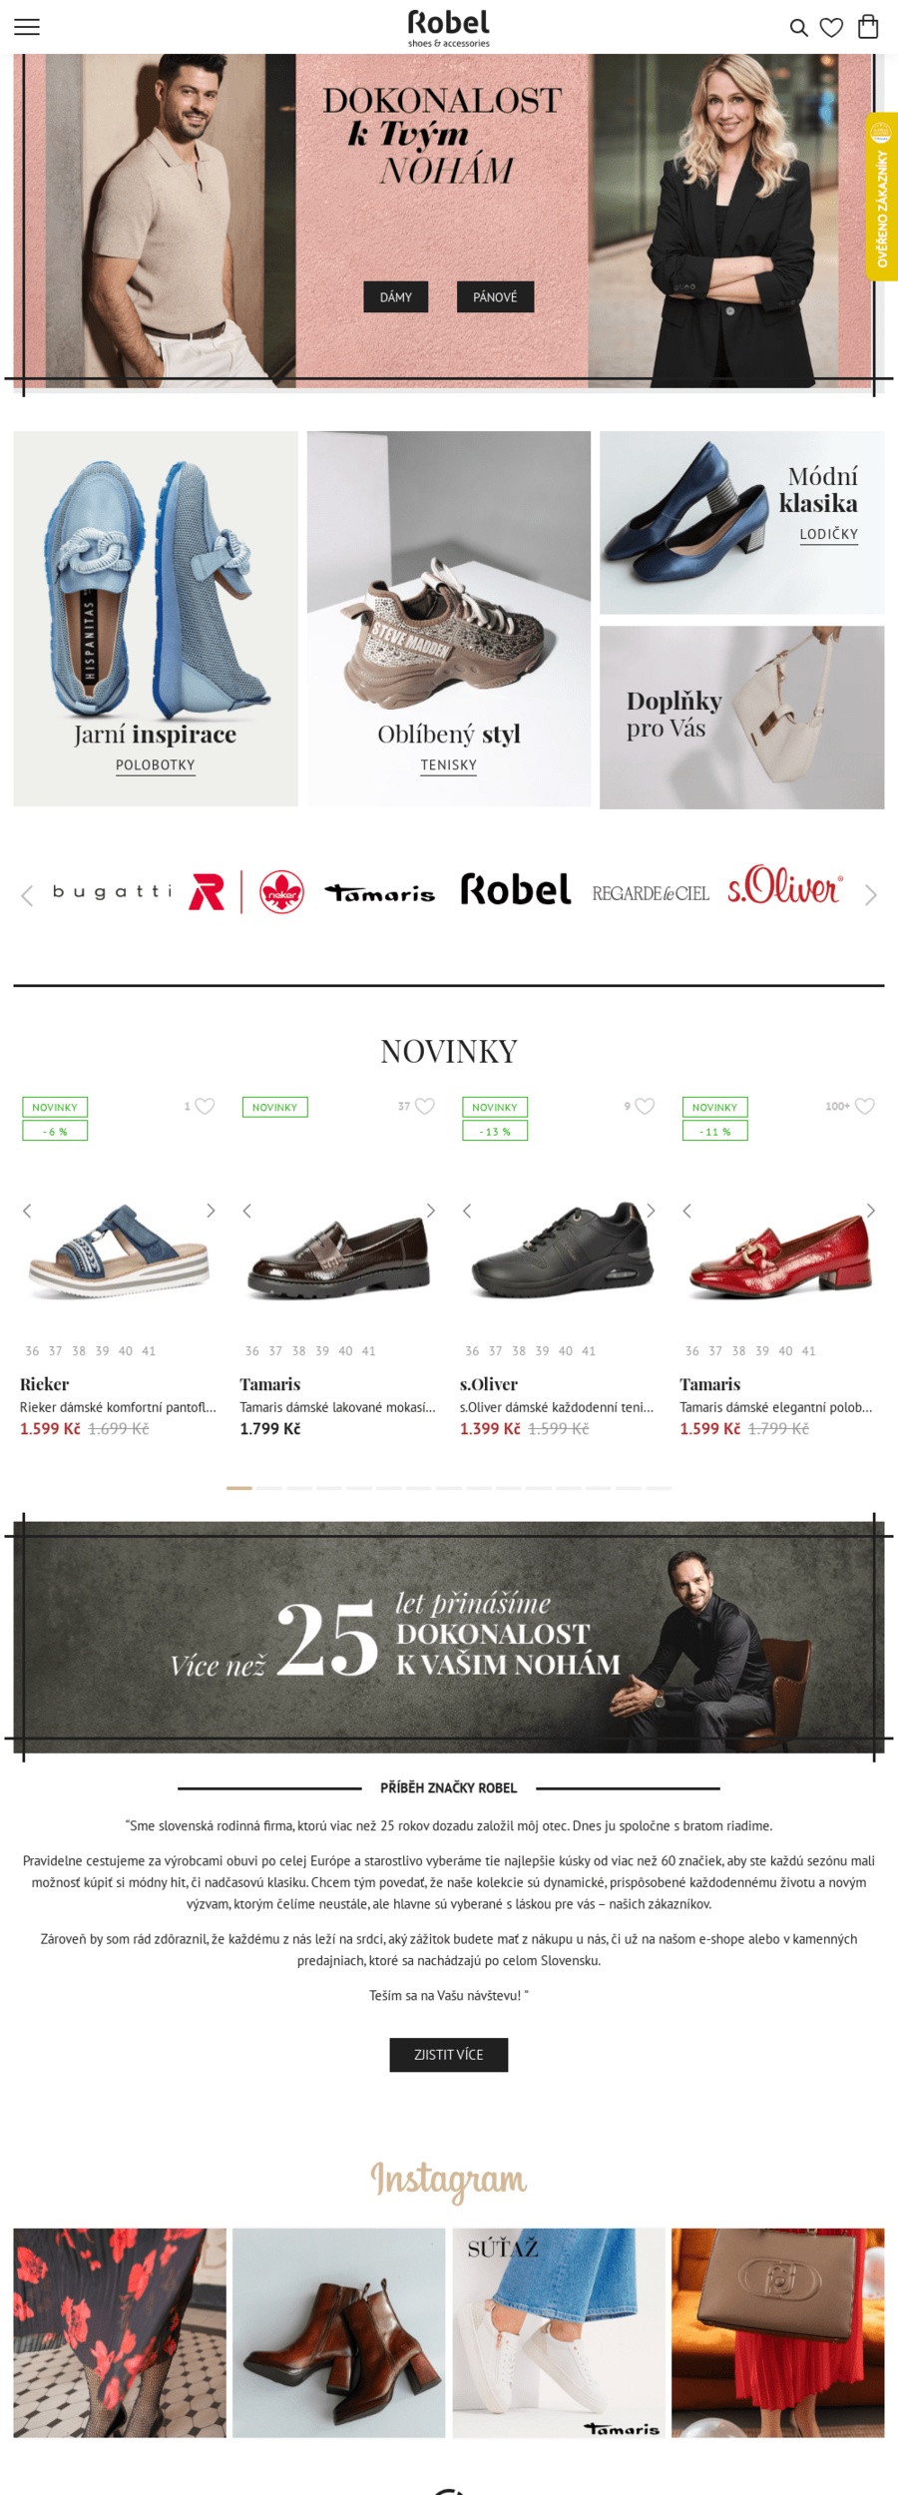Open the brown ankle boots Instagram photo
898x2495 pixels.
pyautogui.click(x=339, y=2332)
